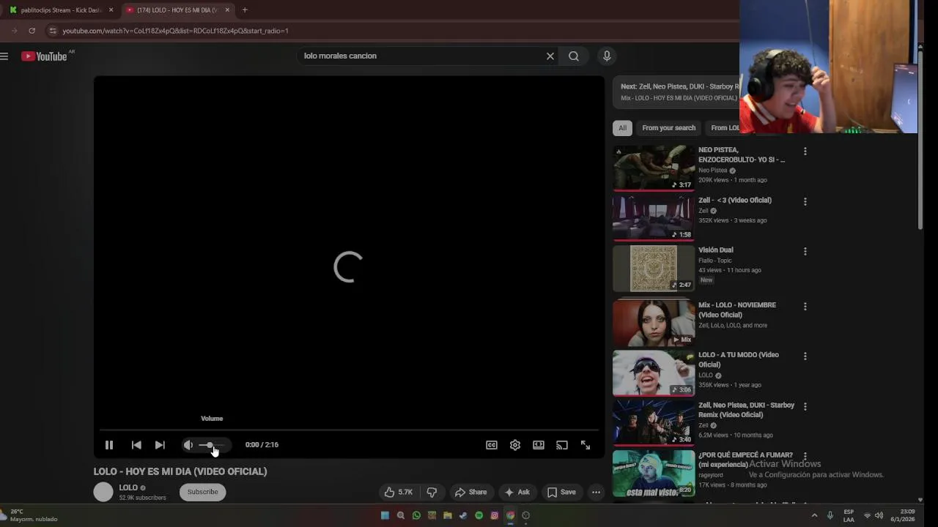
Task: Open options for the Visión Dual video
Action: pos(805,251)
